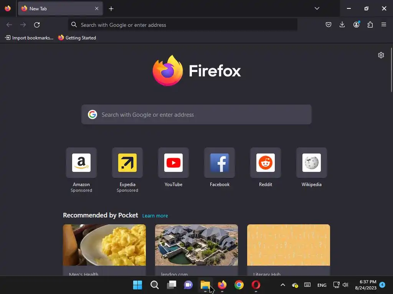Open the Literary Hub story card

coord(289,250)
